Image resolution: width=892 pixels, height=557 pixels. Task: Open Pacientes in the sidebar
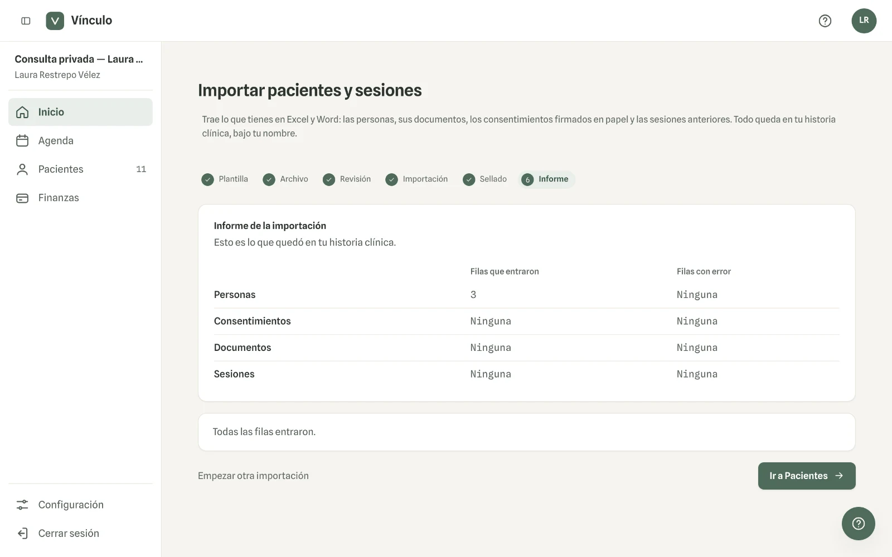pyautogui.click(x=80, y=169)
